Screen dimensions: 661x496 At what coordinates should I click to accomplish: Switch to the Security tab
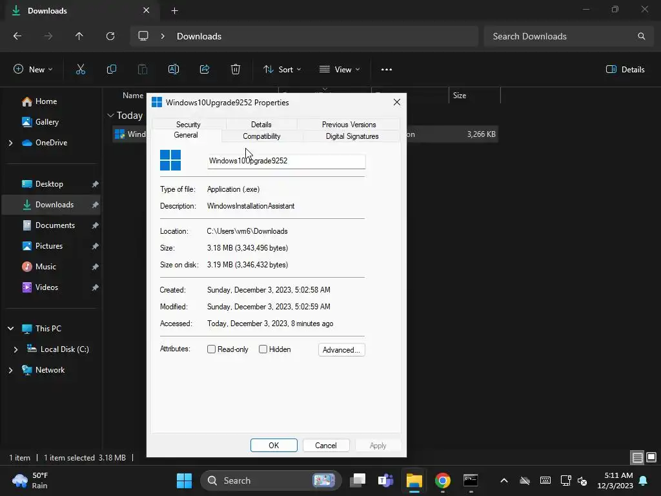tap(188, 125)
